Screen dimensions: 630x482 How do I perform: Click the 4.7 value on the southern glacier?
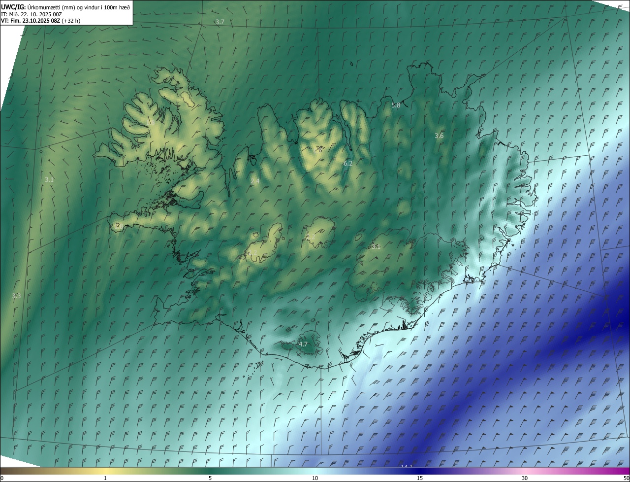(x=303, y=344)
